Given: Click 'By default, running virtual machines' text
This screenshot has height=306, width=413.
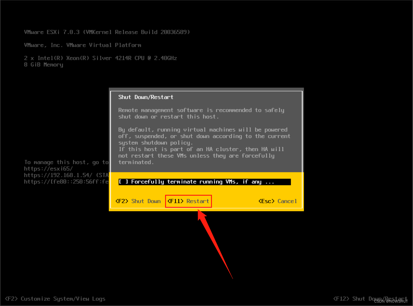Looking at the screenshot, I should point(204,136).
